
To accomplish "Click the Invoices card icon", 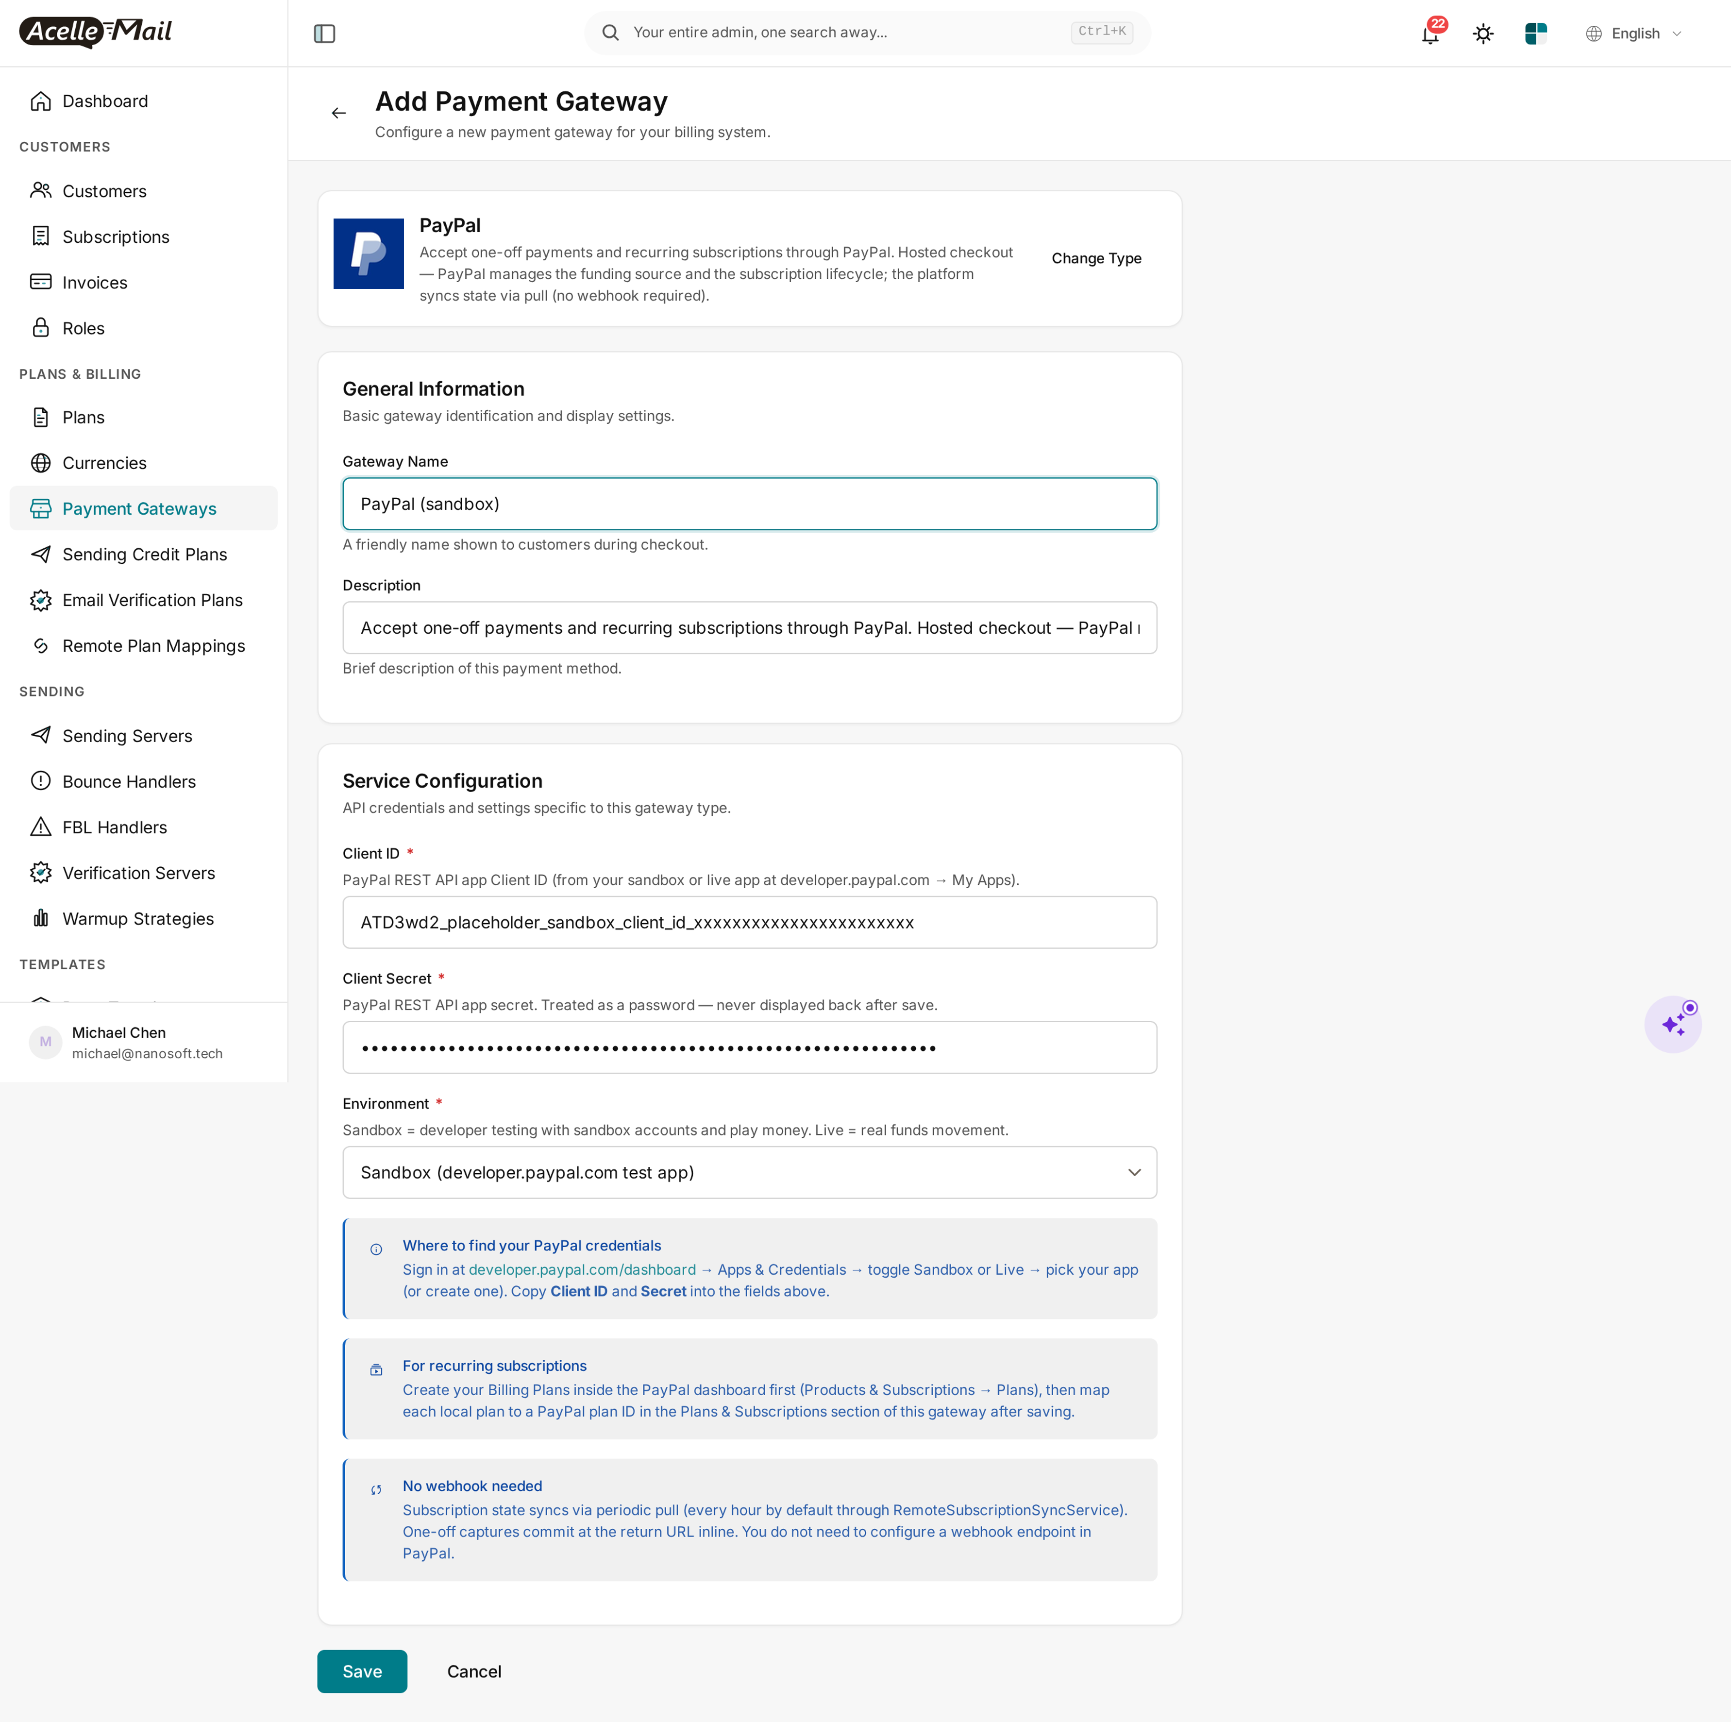I will pyautogui.click(x=40, y=282).
